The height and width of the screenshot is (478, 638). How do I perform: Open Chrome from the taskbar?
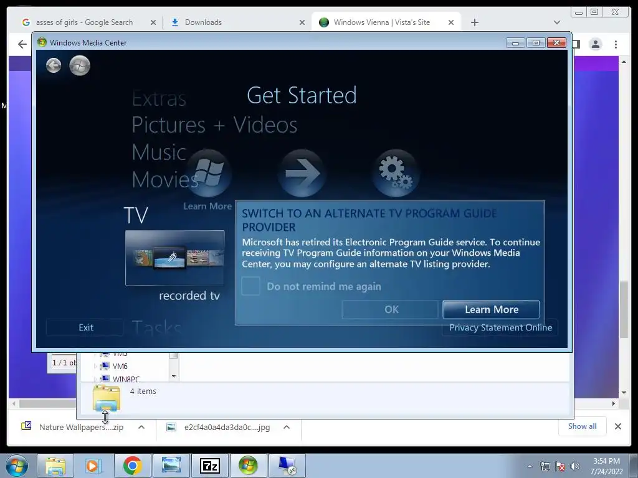pos(132,466)
